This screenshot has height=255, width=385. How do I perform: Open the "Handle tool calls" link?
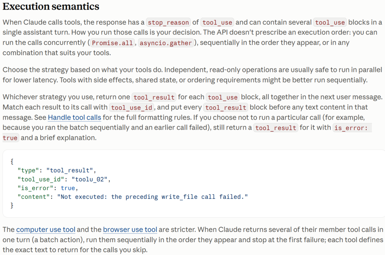(75, 118)
